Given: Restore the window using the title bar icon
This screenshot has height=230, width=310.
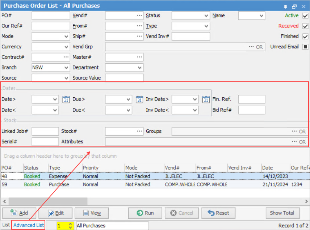Looking at the screenshot, I should click(294, 7).
